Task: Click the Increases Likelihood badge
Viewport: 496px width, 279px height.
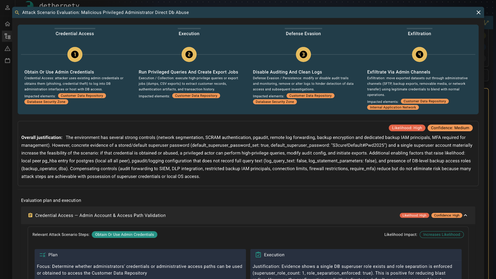Action: (441, 235)
